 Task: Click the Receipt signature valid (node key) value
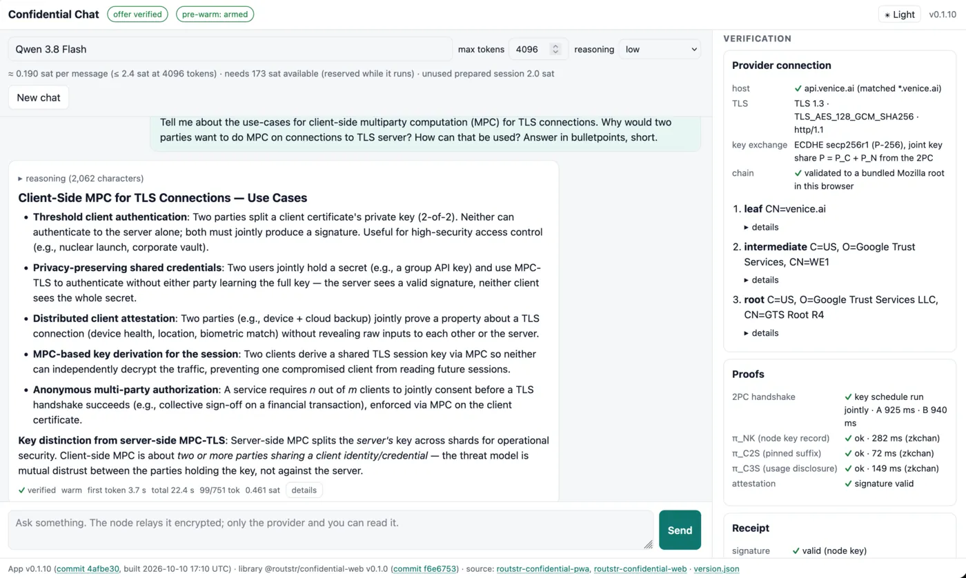[x=829, y=551]
